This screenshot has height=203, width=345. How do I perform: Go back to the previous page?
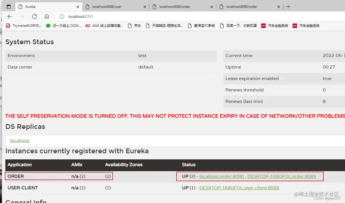pos(10,16)
